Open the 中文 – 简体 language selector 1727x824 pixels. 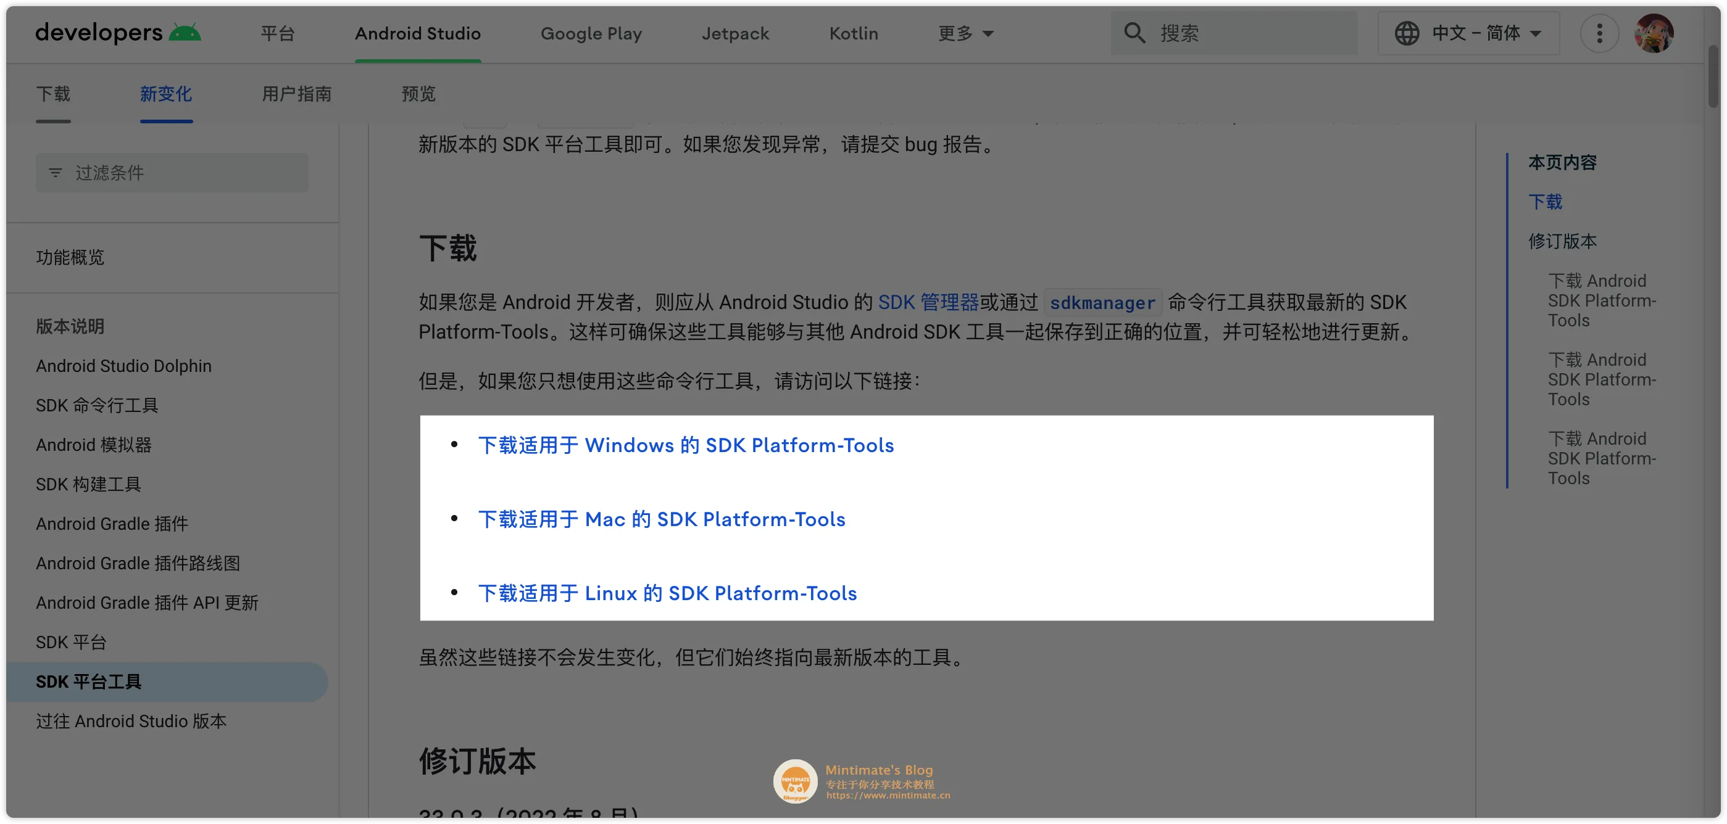pos(1468,33)
